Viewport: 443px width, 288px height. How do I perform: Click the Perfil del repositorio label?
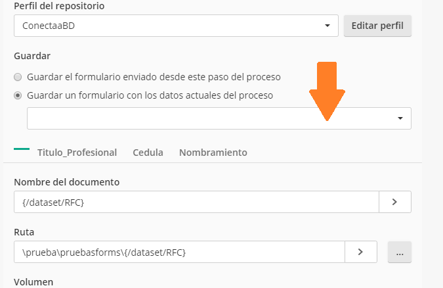coord(59,6)
